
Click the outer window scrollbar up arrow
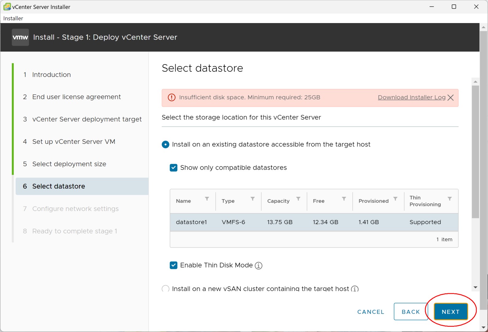coord(483,27)
